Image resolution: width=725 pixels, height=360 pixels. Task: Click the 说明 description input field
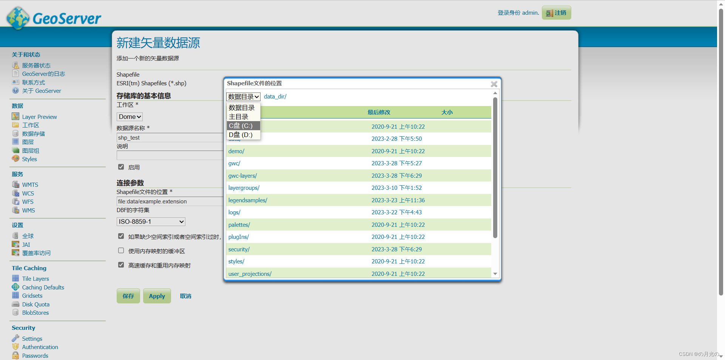pos(170,155)
